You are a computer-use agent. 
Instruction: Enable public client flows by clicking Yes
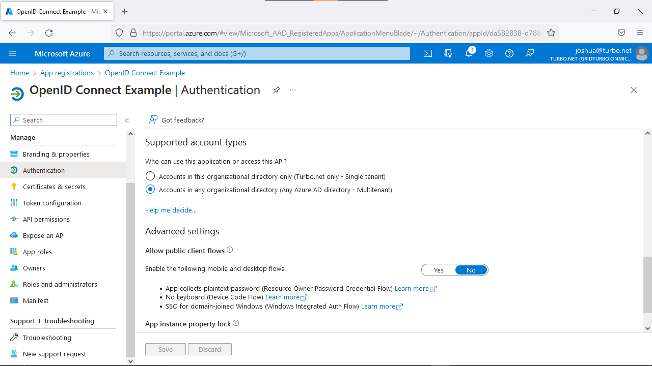point(438,270)
